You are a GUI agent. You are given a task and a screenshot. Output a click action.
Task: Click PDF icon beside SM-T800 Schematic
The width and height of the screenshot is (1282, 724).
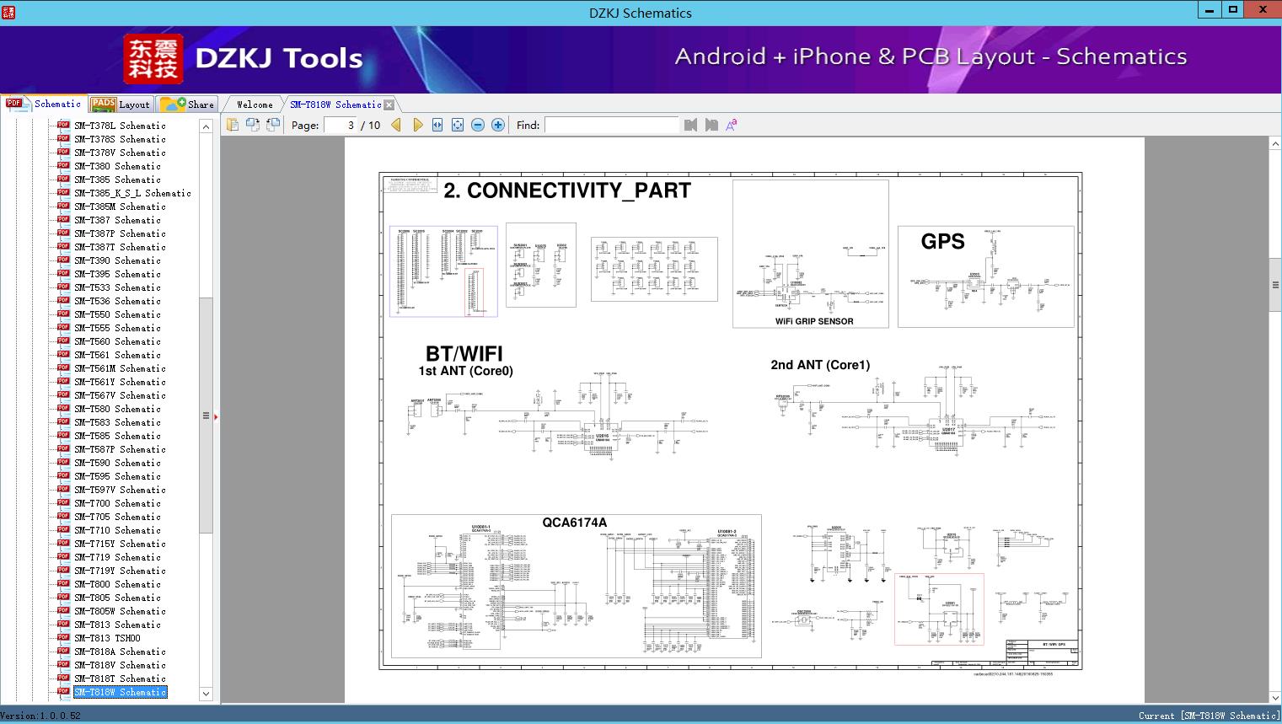click(x=63, y=583)
